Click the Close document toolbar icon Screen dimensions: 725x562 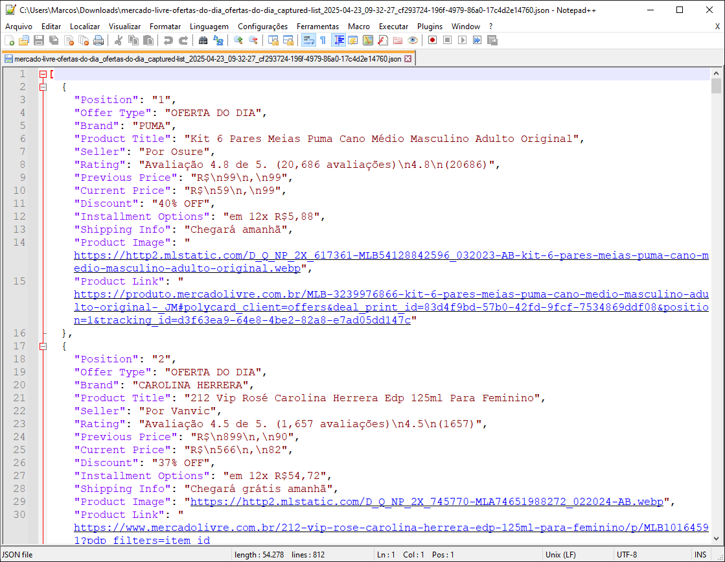69,41
